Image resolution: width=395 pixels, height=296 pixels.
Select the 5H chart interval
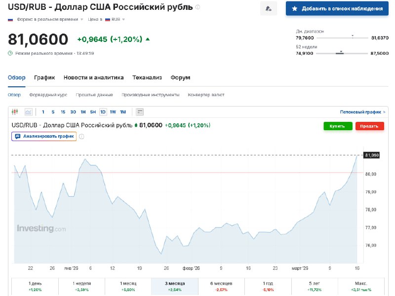[x=93, y=112]
